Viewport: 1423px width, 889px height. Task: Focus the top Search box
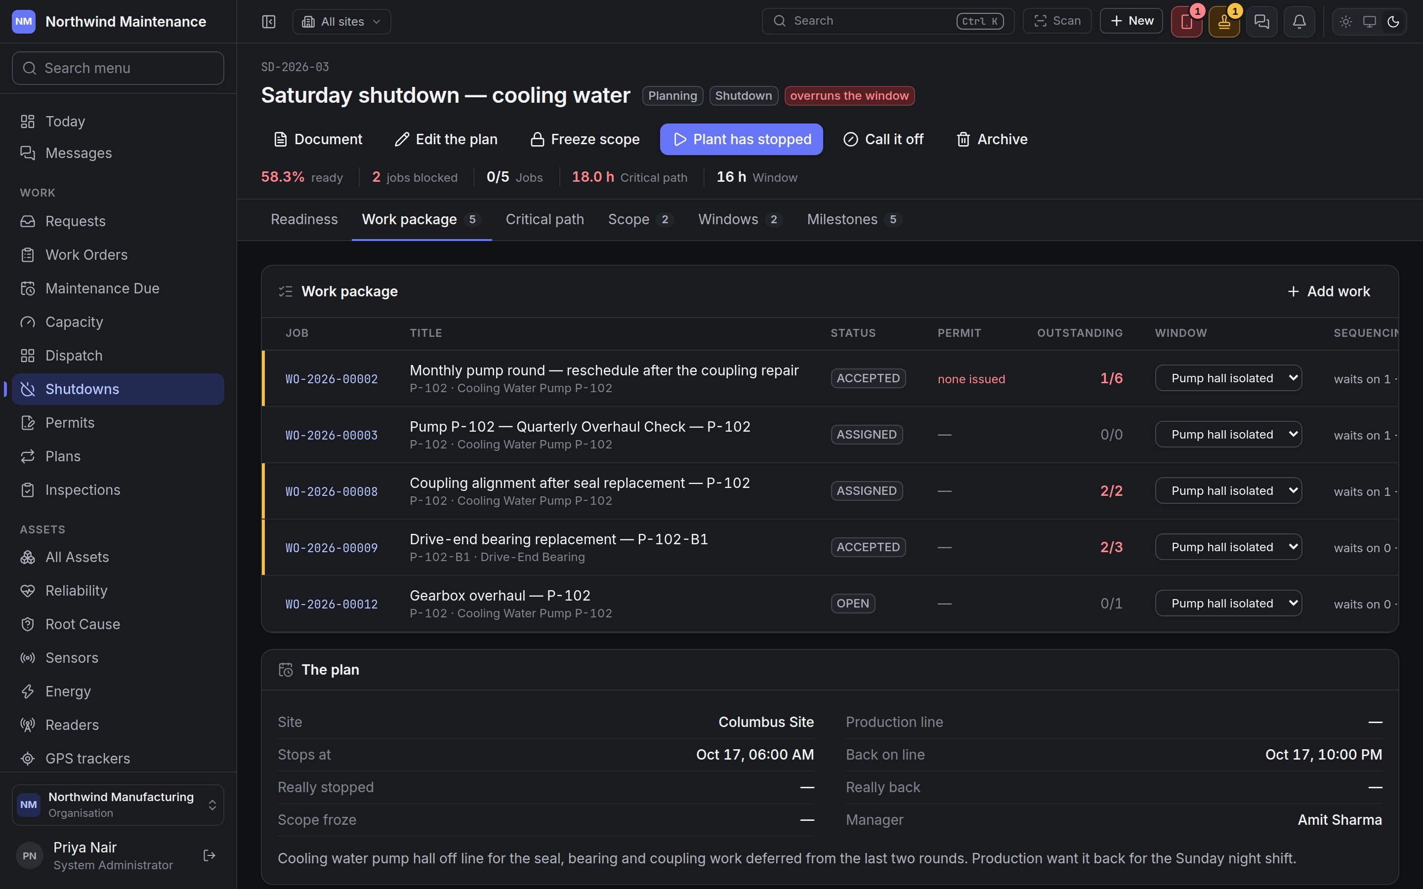pyautogui.click(x=888, y=21)
